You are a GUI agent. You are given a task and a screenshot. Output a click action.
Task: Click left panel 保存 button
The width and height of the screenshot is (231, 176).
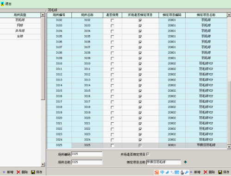point(37,172)
